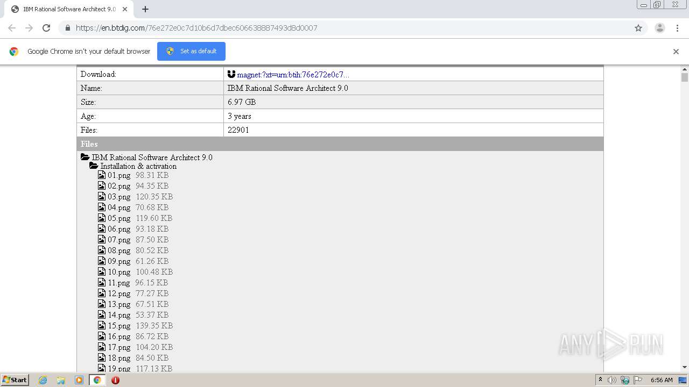Select the 05.png file name
Viewport: 689px width, 387px height.
[119, 218]
